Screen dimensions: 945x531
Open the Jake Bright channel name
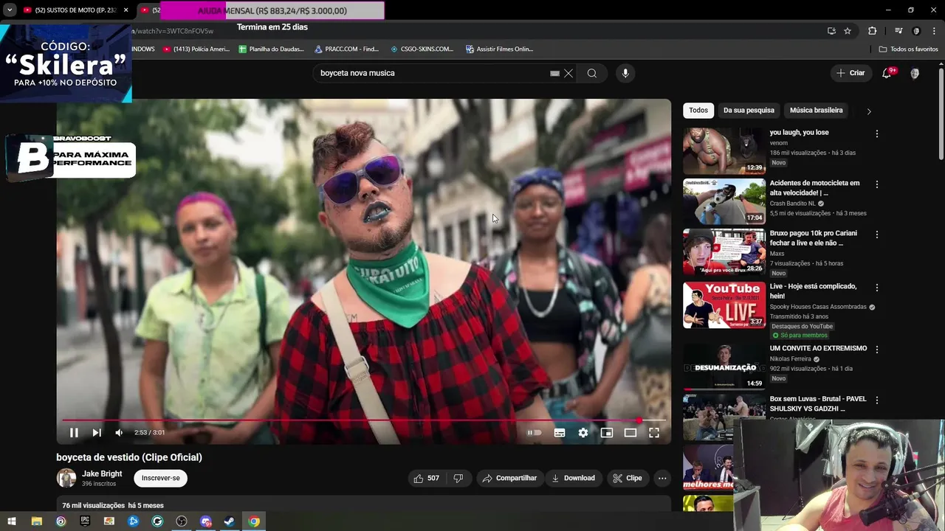tap(102, 473)
